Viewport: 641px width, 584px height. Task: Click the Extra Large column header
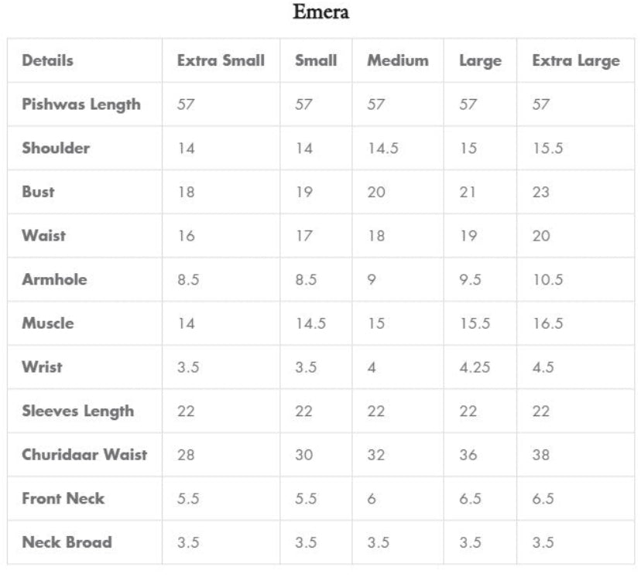[575, 60]
